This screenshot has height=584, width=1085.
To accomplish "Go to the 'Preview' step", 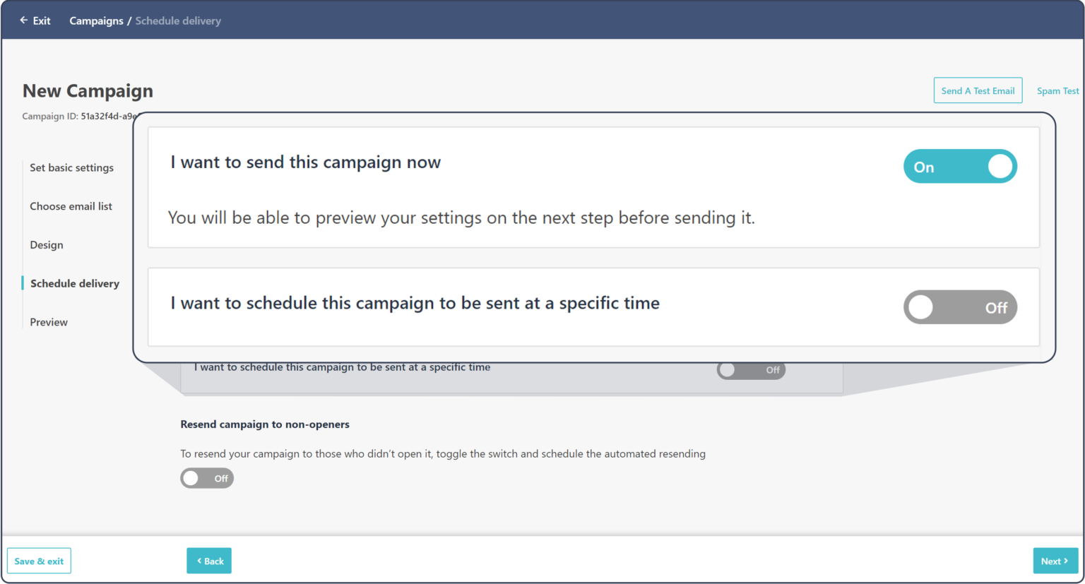I will pos(48,322).
